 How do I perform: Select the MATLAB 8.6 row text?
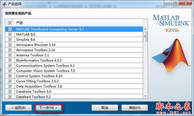point(26,35)
